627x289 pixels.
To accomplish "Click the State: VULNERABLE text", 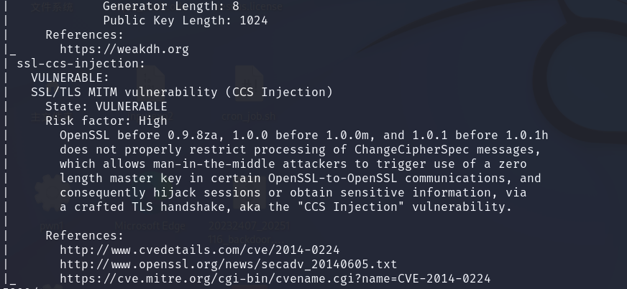I will pyautogui.click(x=106, y=106).
